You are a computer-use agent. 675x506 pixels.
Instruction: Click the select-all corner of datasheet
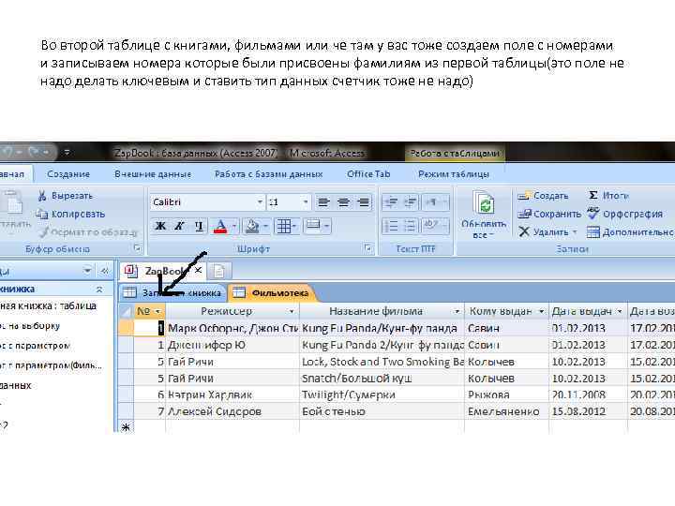(x=127, y=311)
